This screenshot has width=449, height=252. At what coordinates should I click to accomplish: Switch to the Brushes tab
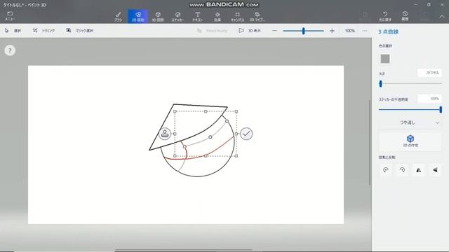point(118,17)
